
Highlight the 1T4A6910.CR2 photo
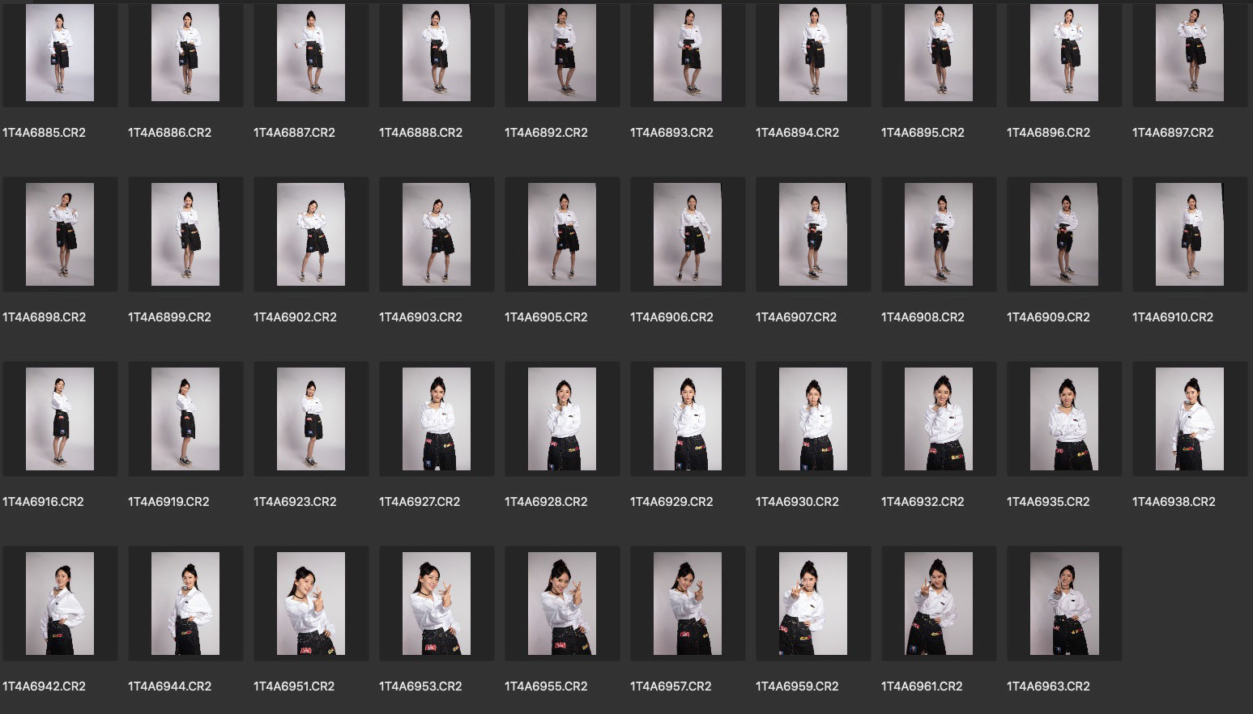[x=1190, y=234]
